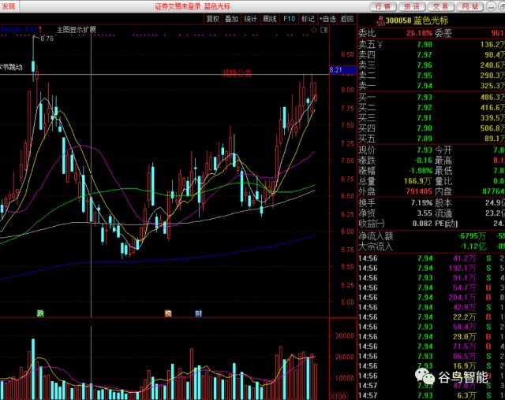Click the stock title 300058 蓝色光标
This screenshot has width=505, height=400.
point(417,20)
